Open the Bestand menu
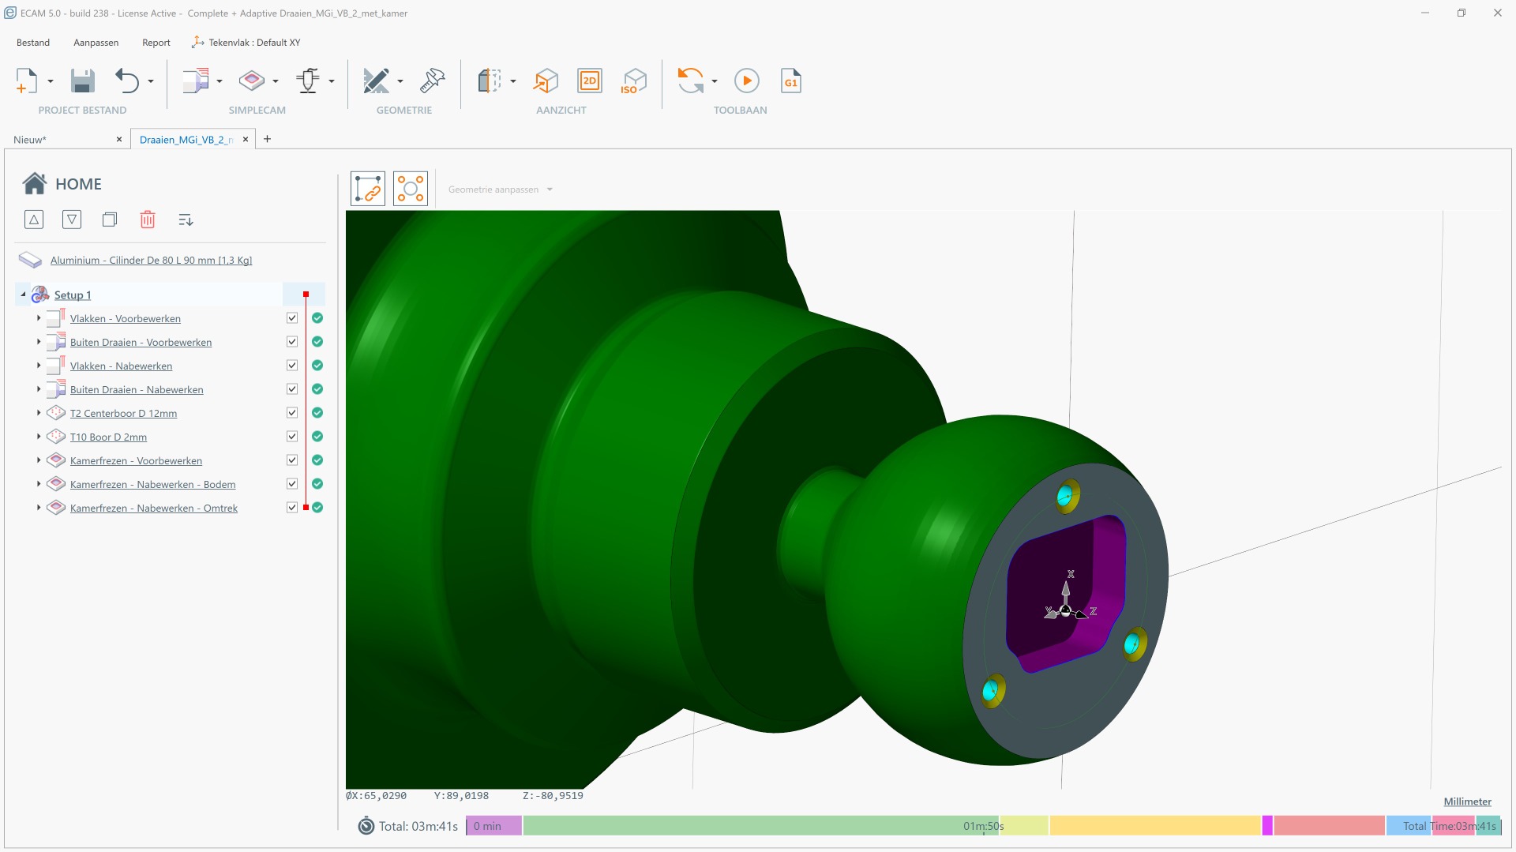Image resolution: width=1516 pixels, height=852 pixels. 33,43
